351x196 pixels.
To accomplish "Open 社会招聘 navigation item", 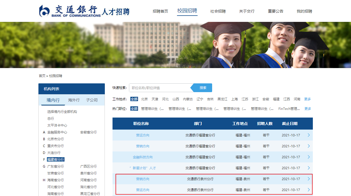I will (218, 11).
